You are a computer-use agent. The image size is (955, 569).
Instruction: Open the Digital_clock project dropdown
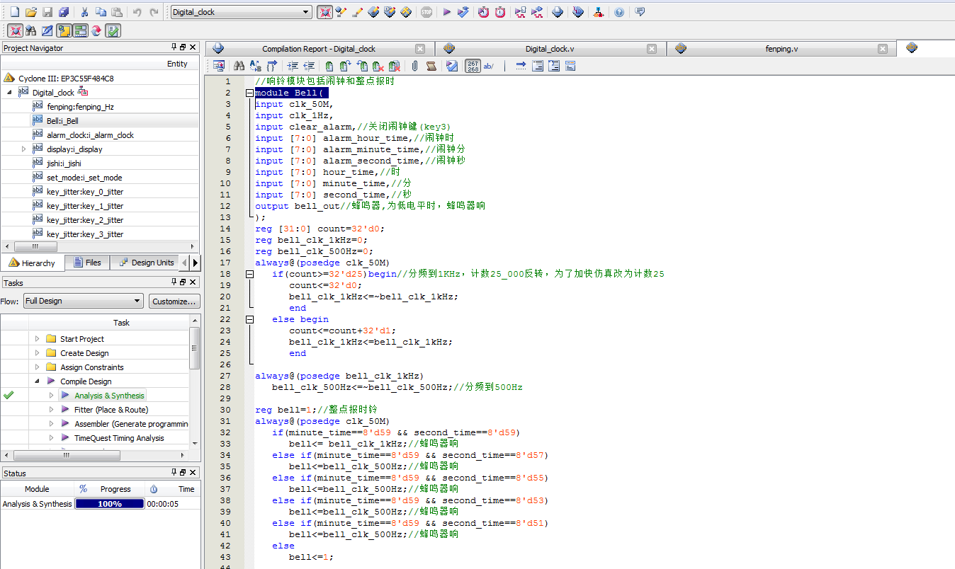pyautogui.click(x=306, y=12)
